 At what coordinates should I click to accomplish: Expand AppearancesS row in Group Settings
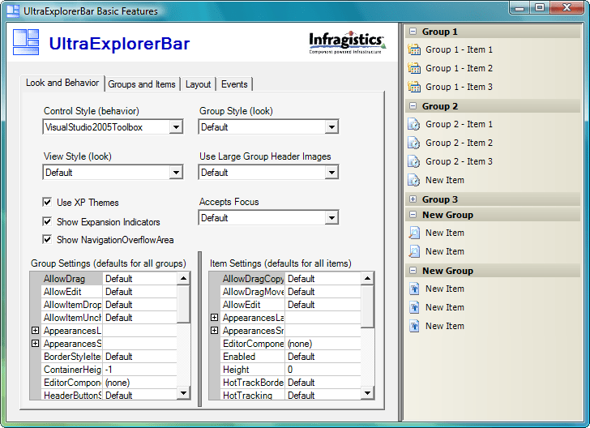click(35, 344)
